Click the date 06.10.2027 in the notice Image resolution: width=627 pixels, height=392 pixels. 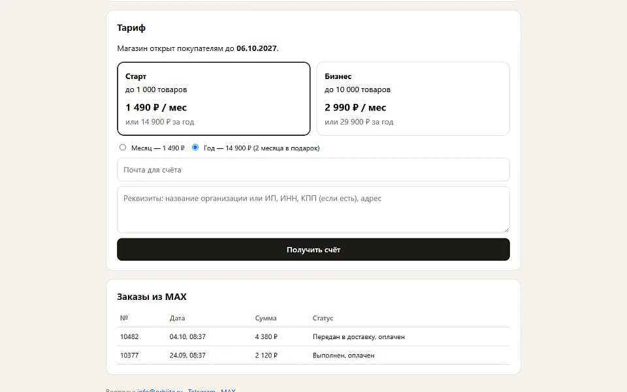click(x=256, y=48)
